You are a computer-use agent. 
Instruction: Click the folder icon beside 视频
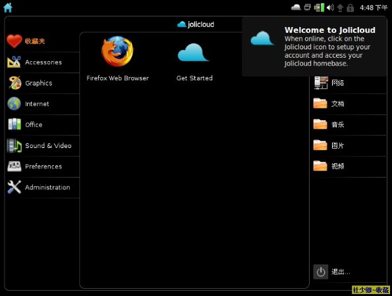pyautogui.click(x=320, y=166)
